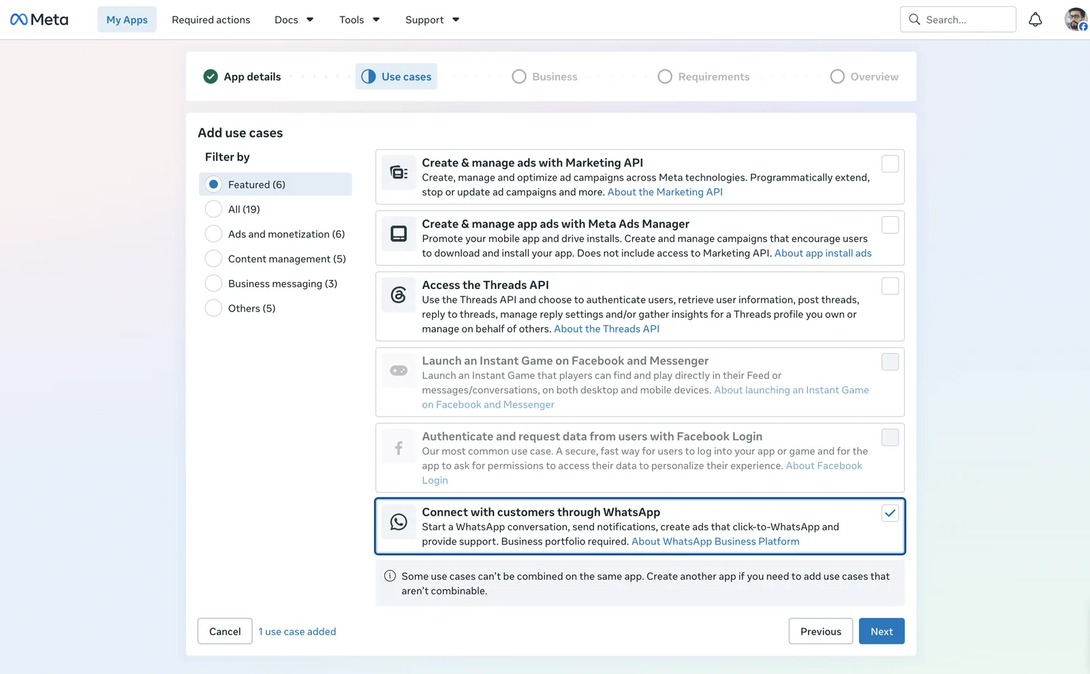Click the Meta logo
This screenshot has width=1090, height=674.
[40, 20]
